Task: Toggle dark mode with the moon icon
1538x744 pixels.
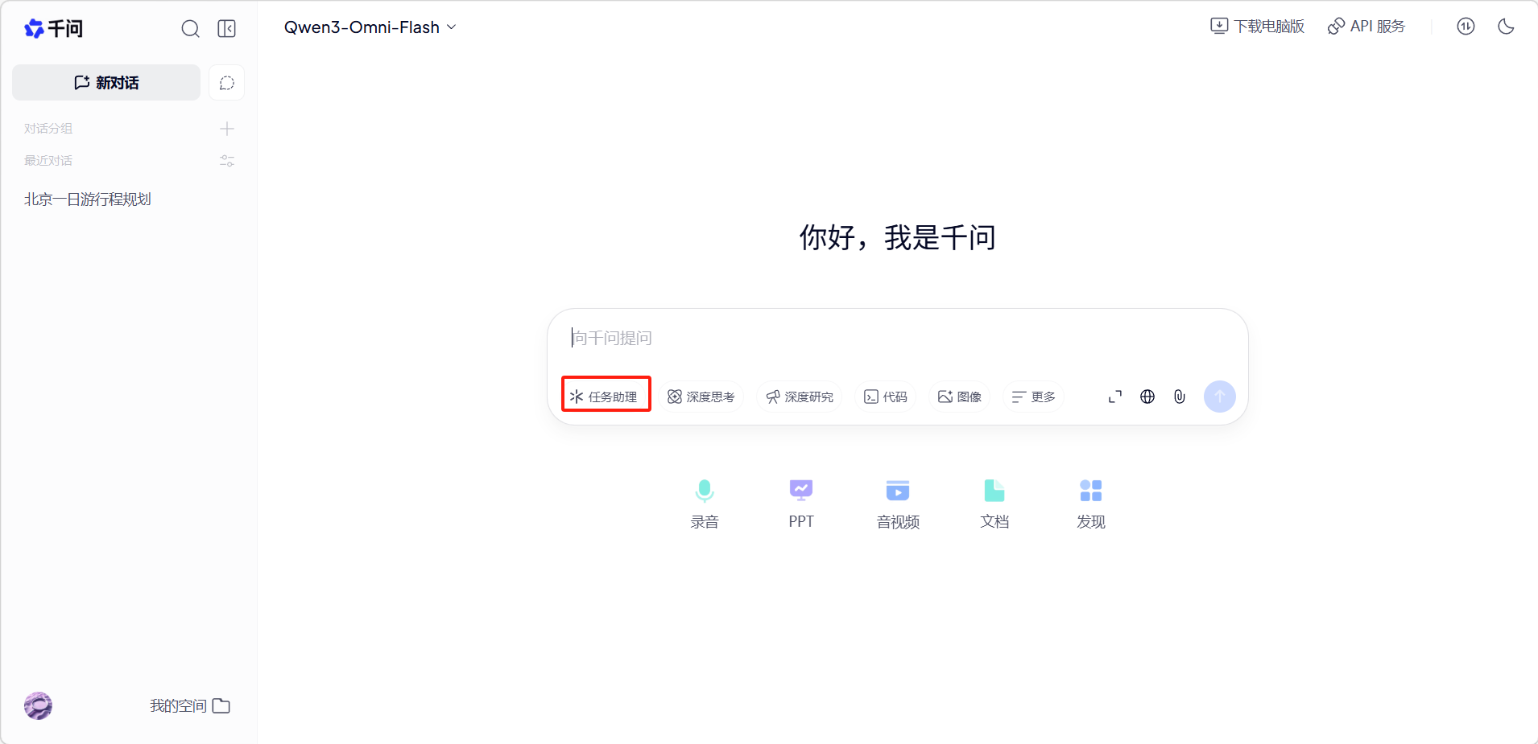Action: [x=1506, y=27]
